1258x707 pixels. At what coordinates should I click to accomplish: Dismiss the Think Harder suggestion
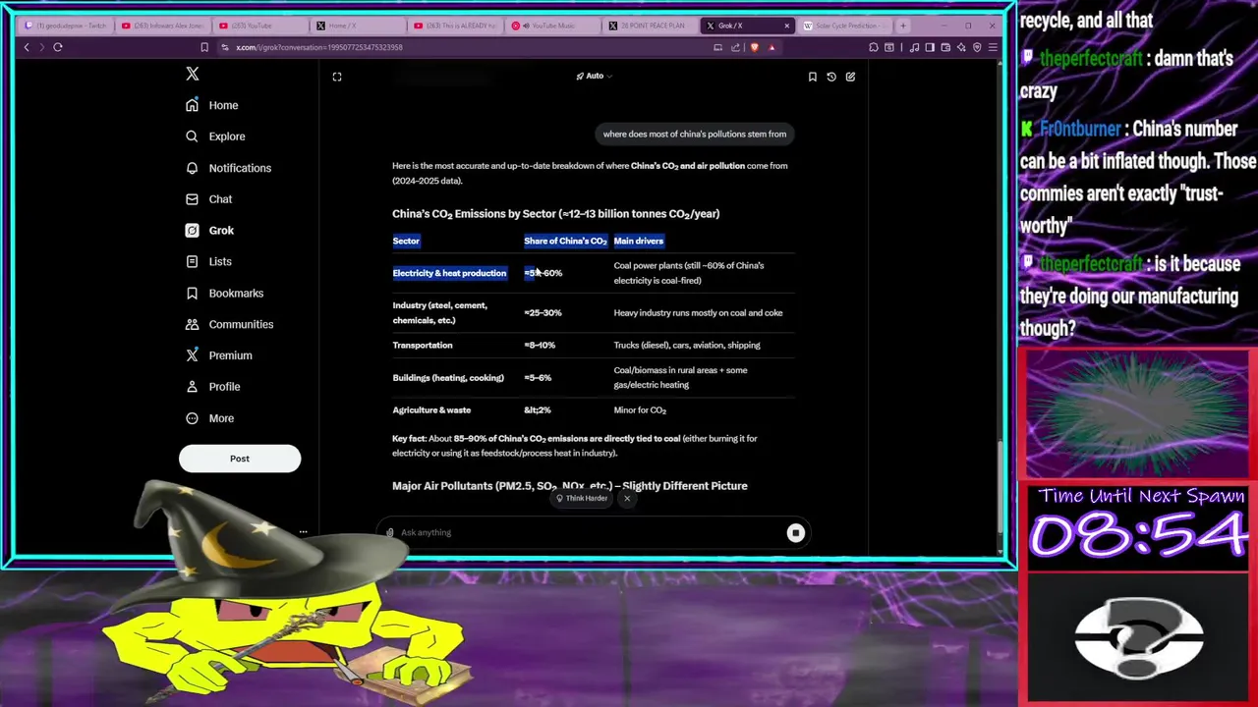pyautogui.click(x=627, y=498)
